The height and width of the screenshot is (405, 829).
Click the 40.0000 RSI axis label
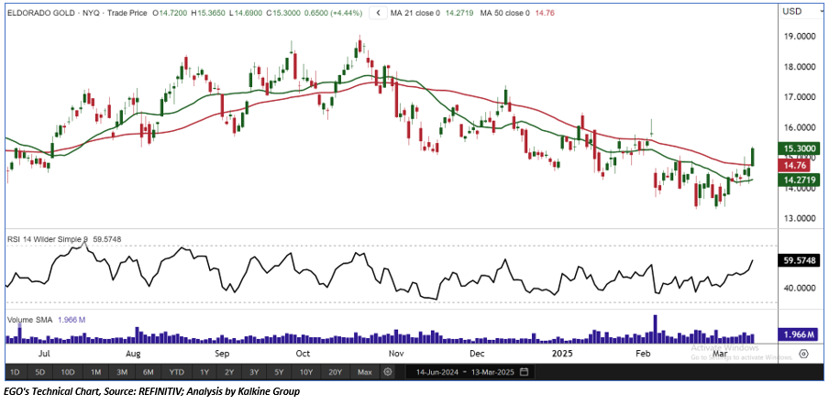[800, 289]
